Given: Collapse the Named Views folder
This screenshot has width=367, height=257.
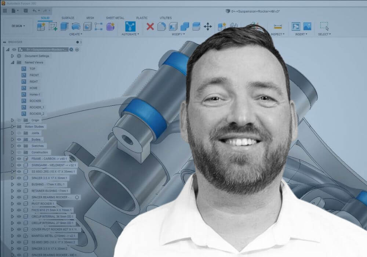Looking at the screenshot, I should [x=12, y=62].
